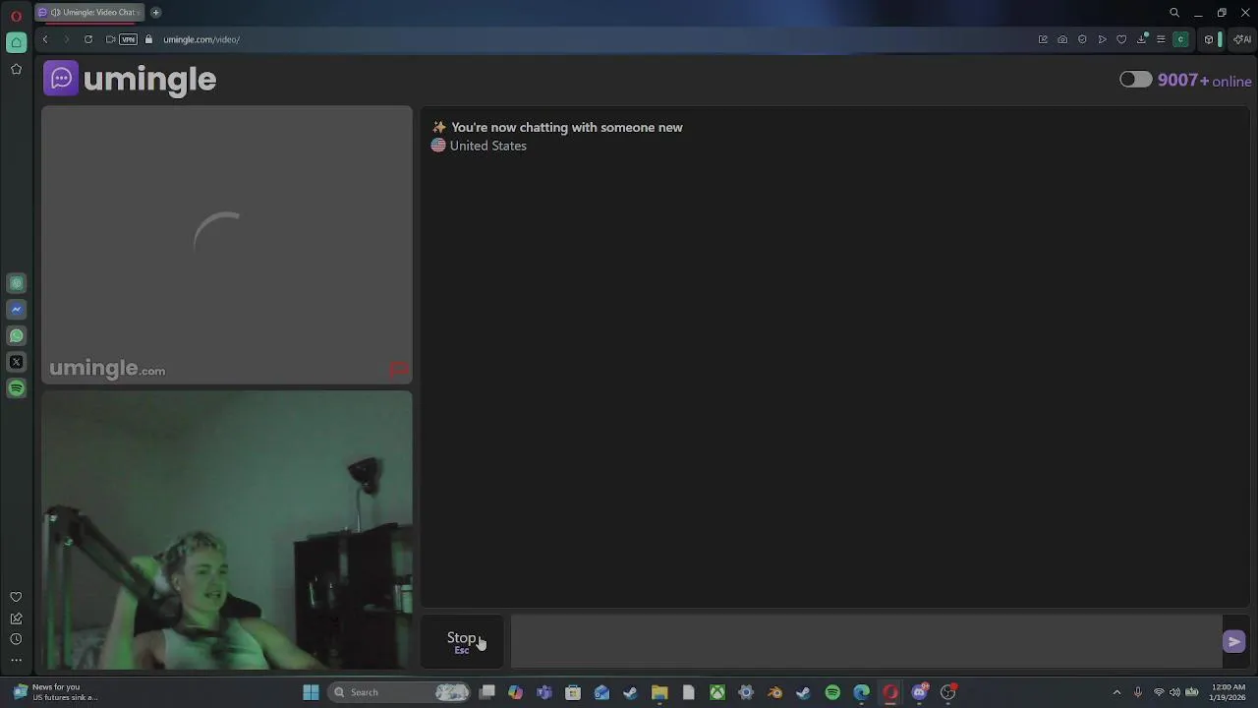
Task: Open the extensions cube icon
Action: tap(1209, 39)
